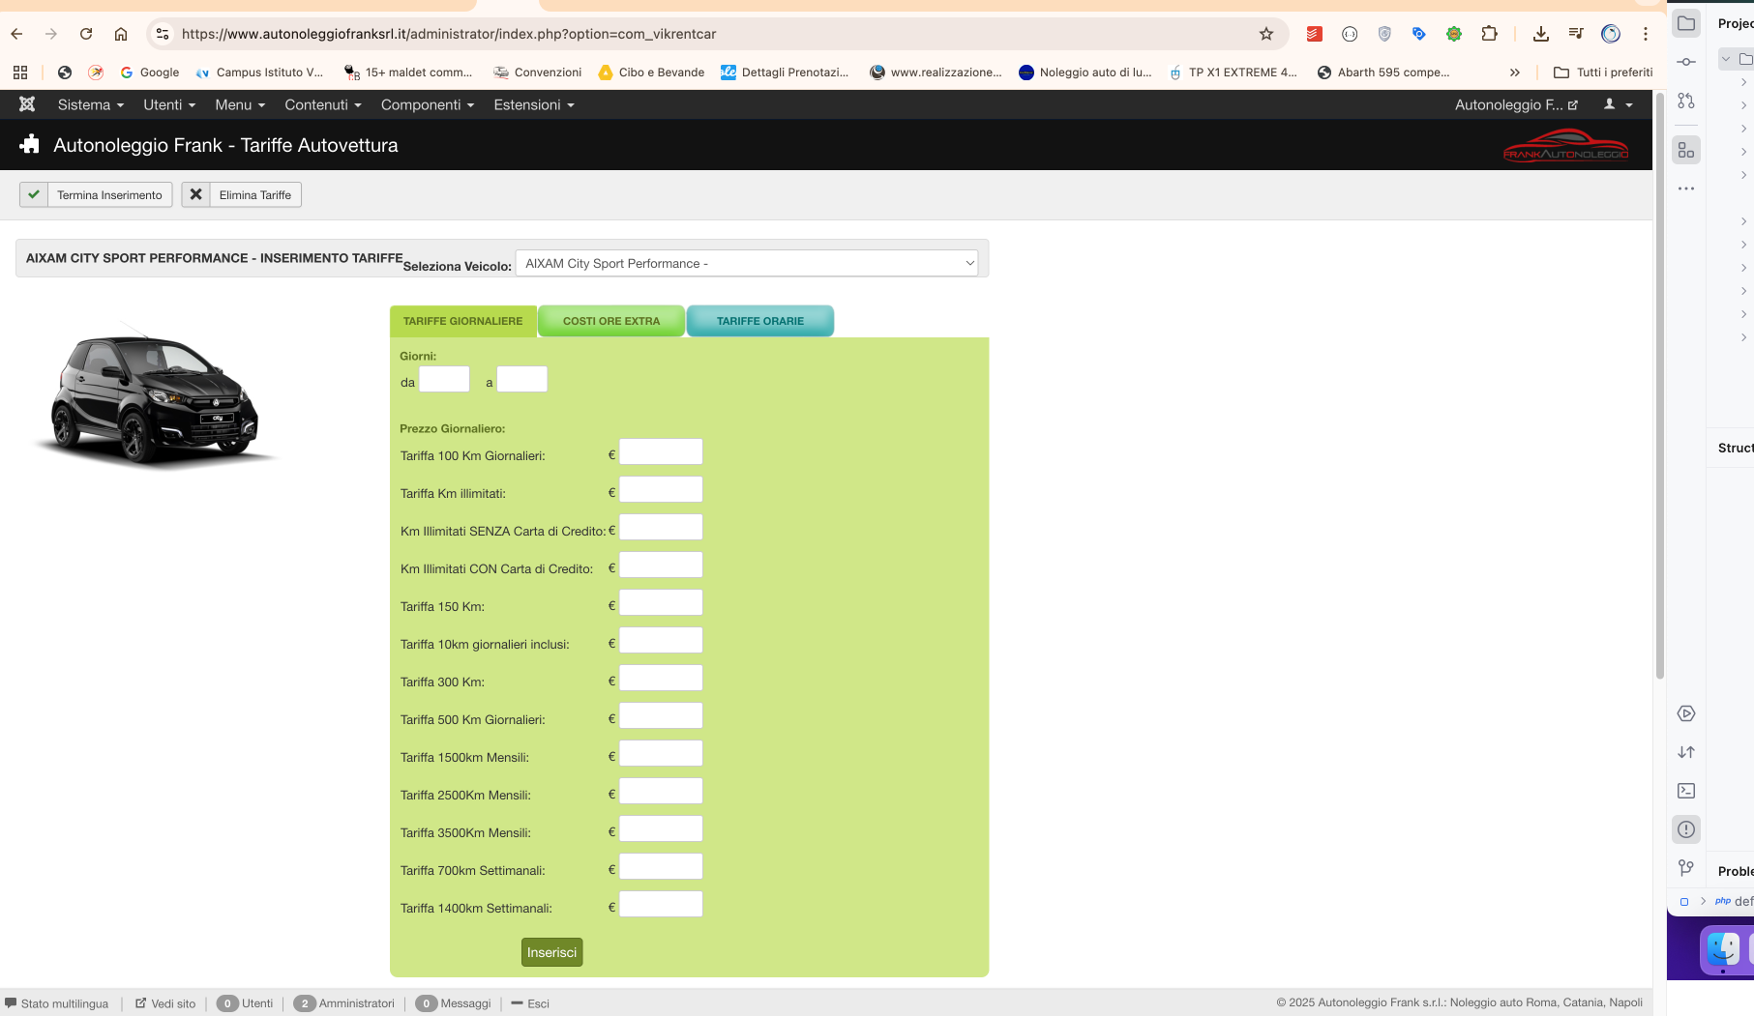This screenshot has height=1016, width=1754.
Task: Click the Tariffa Km illimitati field
Action: pyautogui.click(x=661, y=490)
